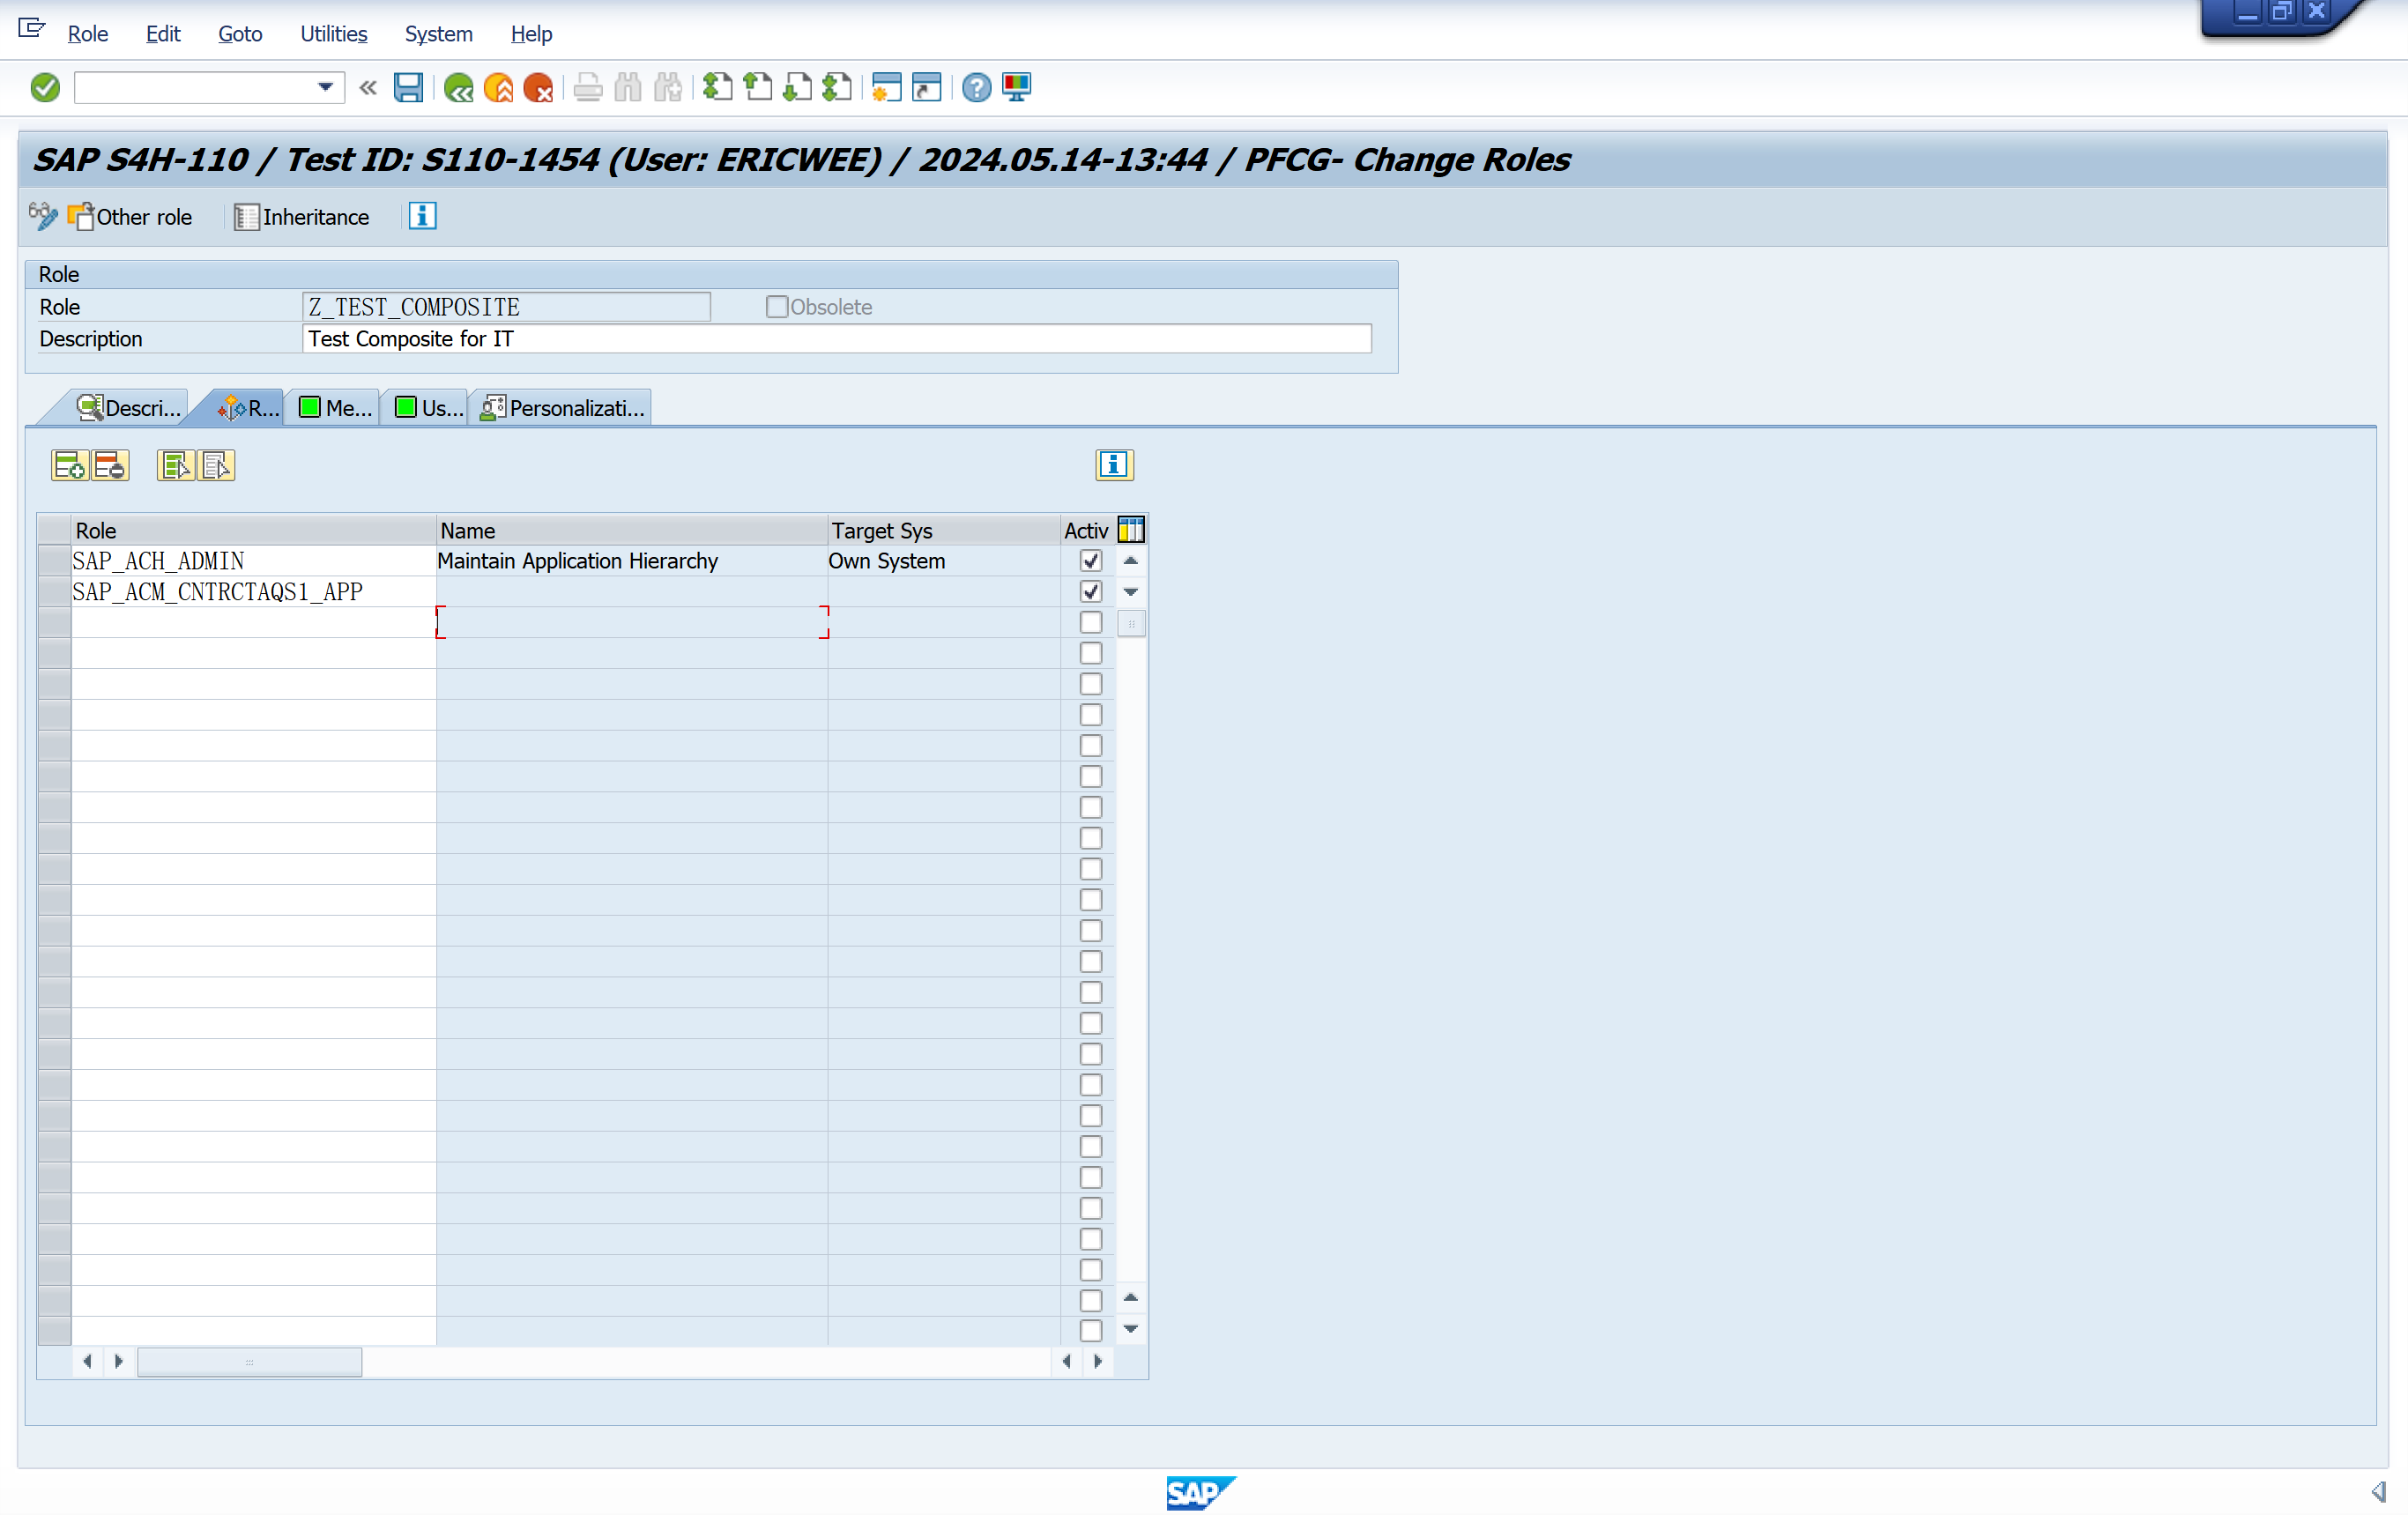Click the Customize local layout monitor icon
Screen dimensions: 2408x1515
(1017, 88)
